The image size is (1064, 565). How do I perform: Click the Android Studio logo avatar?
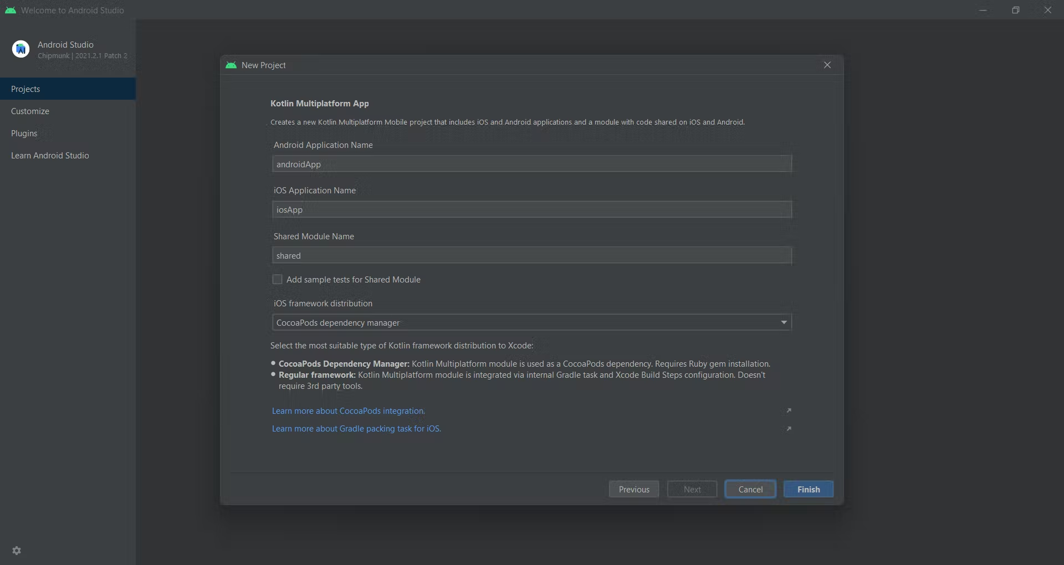pyautogui.click(x=21, y=49)
